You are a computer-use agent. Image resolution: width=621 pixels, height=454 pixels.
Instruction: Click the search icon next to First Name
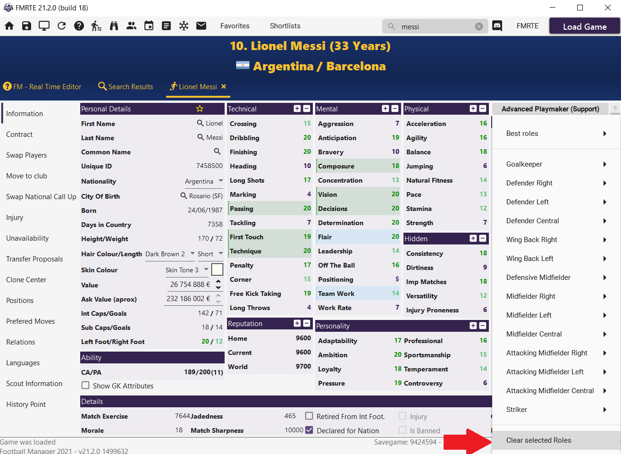[x=201, y=123]
